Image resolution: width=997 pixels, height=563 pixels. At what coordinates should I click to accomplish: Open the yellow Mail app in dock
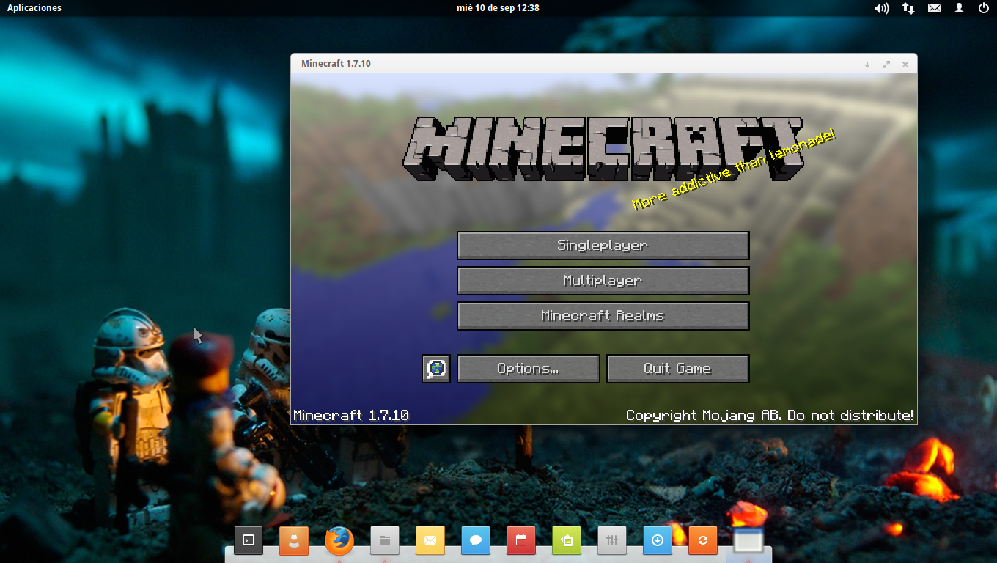430,541
